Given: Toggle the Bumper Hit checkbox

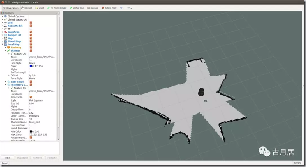Looking at the screenshot, I should pyautogui.click(x=31, y=35).
